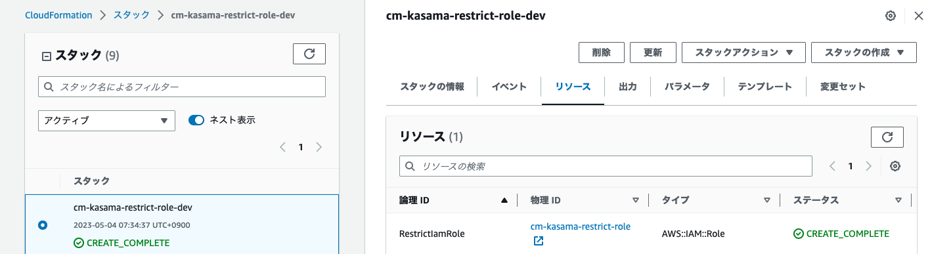Switch to the 変更セット tab
930x254 pixels.
tap(843, 87)
